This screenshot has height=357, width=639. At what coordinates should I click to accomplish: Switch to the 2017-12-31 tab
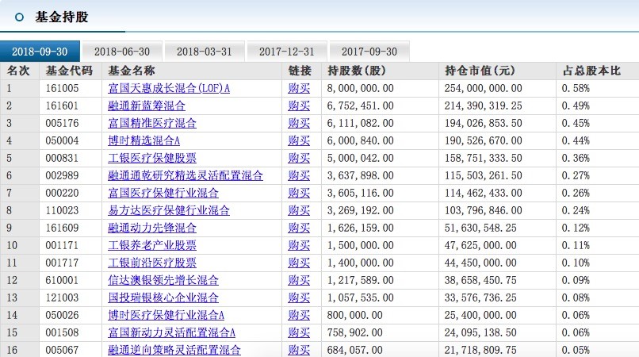286,52
